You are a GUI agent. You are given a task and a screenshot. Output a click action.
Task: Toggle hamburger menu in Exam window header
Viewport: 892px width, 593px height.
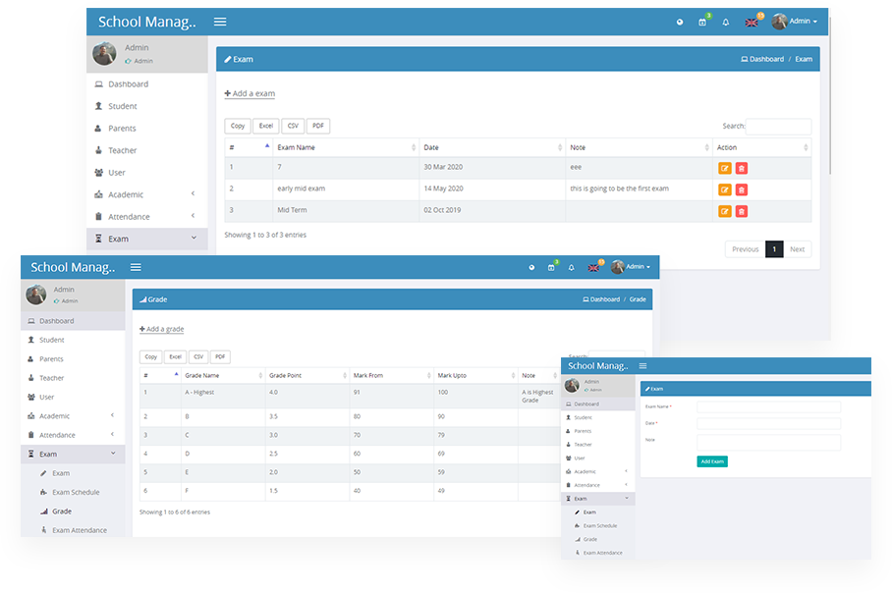[220, 22]
